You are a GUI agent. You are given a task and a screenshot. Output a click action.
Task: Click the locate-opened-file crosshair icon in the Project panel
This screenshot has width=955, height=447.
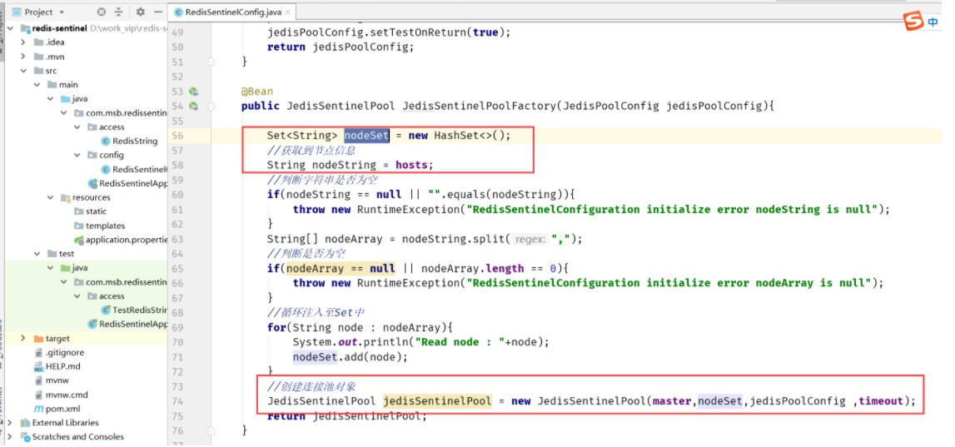pyautogui.click(x=101, y=12)
